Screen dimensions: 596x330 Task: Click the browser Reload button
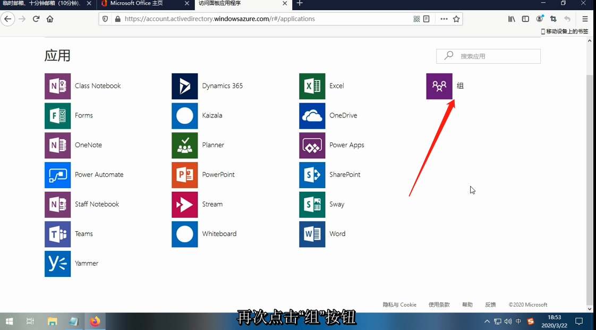coord(36,19)
